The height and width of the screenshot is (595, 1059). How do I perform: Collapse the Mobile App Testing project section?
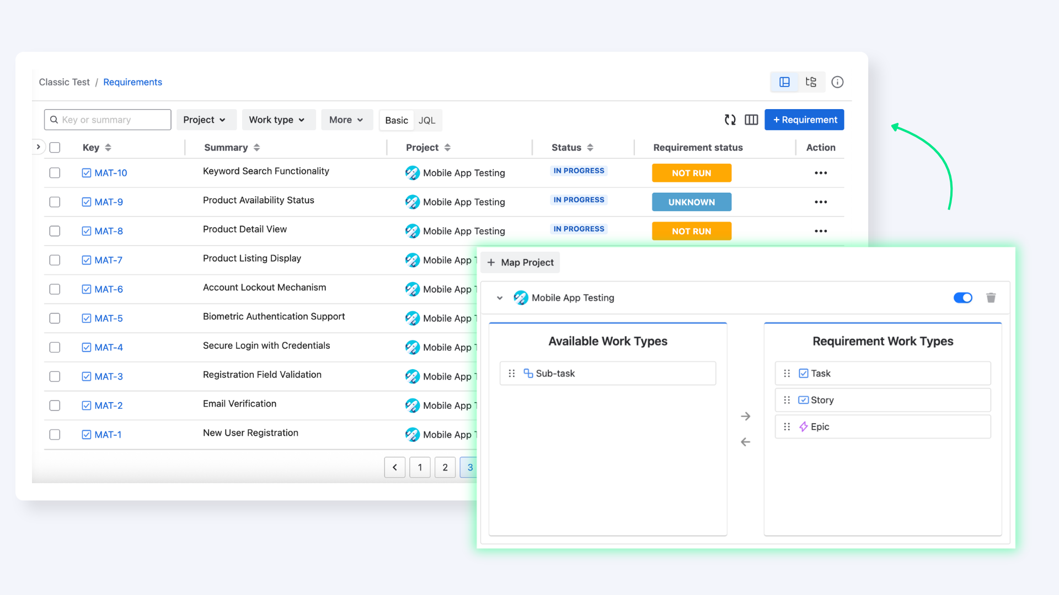tap(500, 298)
